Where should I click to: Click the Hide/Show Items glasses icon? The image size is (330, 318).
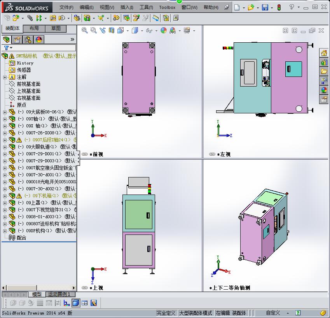(149, 30)
